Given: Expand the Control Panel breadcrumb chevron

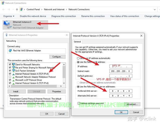Looking at the screenshot, I should [x=42, y=9].
